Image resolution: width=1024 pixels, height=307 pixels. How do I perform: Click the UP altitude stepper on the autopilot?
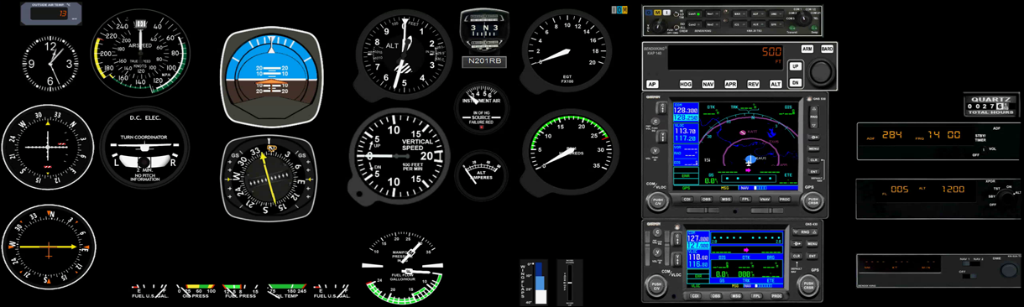point(795,66)
